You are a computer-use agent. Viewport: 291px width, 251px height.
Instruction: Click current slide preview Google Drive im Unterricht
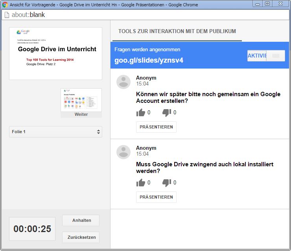pos(55,54)
